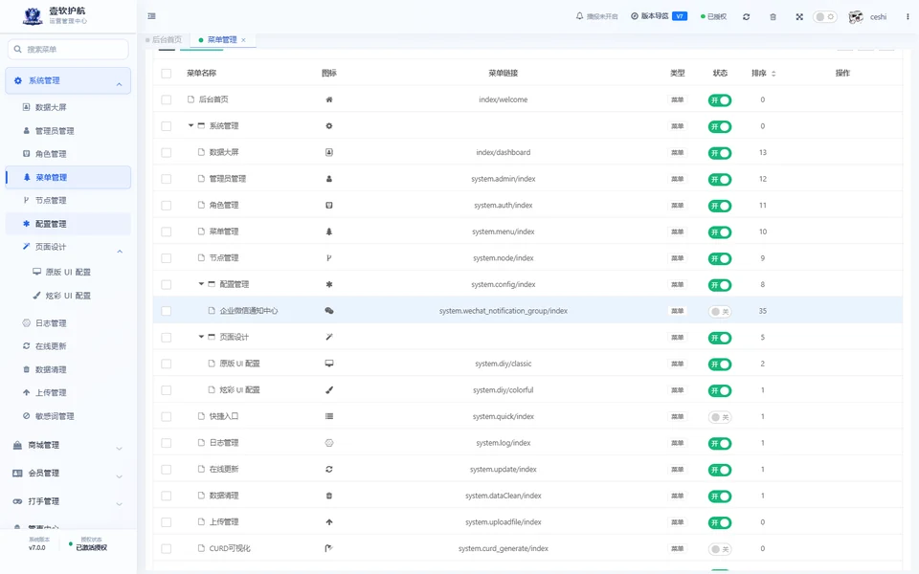The image size is (919, 574).
Task: Switch the theme toggle in the header
Action: click(x=824, y=17)
